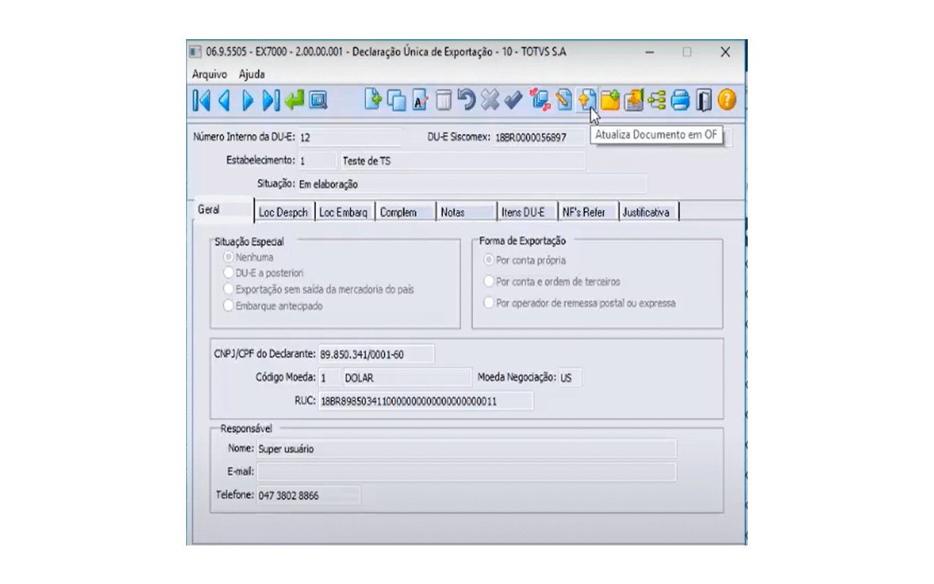Jump to the last record
This screenshot has height=584, width=934.
(272, 102)
